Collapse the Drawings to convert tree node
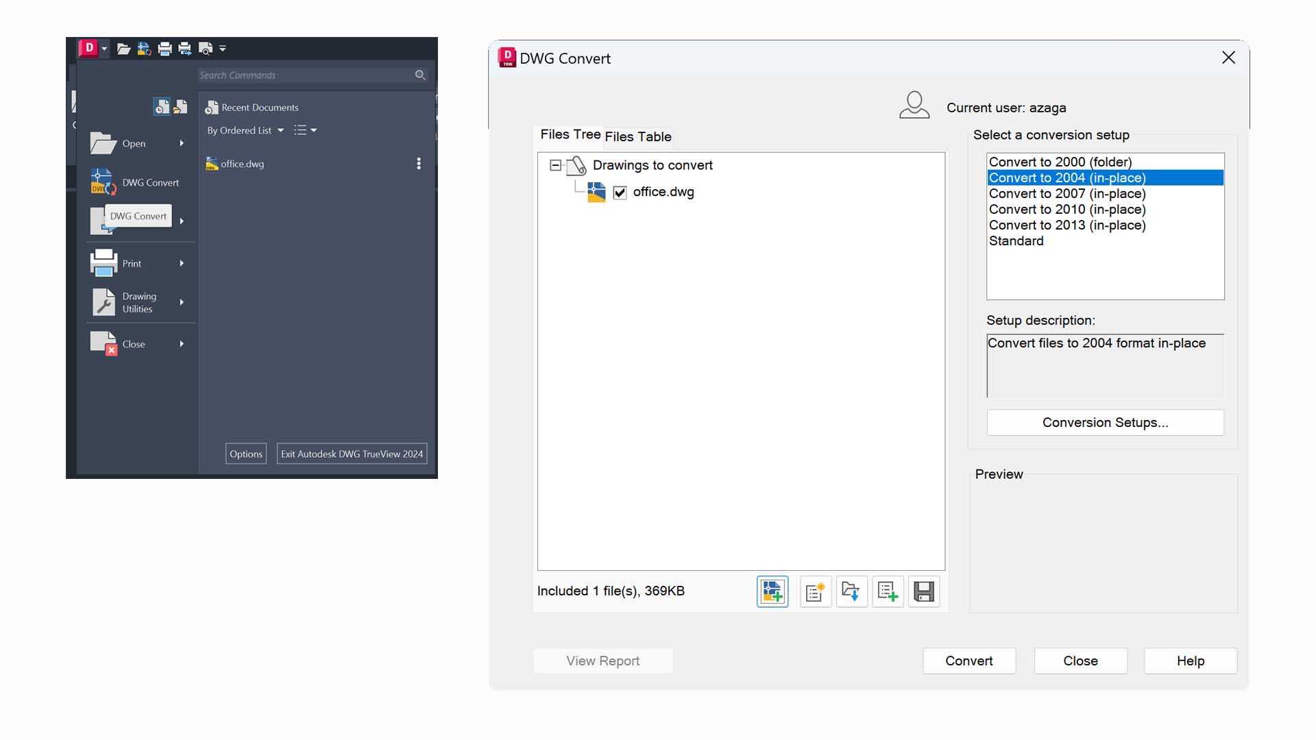Screen dimensions: 1316x740 pyautogui.click(x=555, y=165)
